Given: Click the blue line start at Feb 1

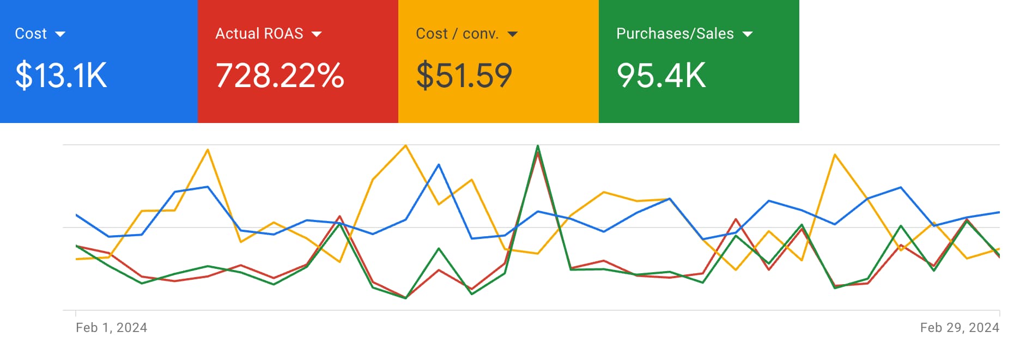Looking at the screenshot, I should [x=76, y=215].
